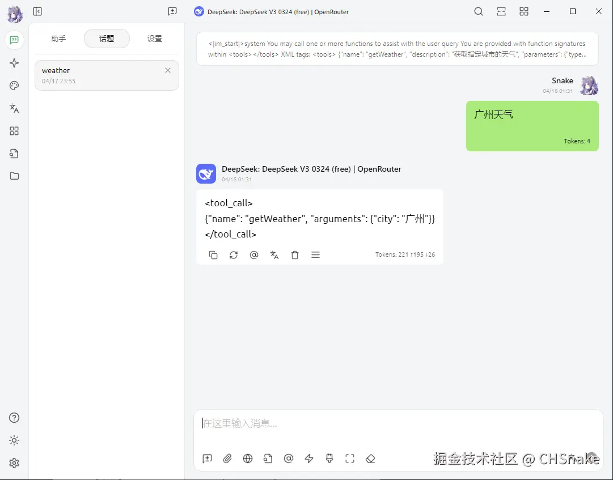Image resolution: width=613 pixels, height=480 pixels.
Task: Delete the weather topic with the X
Action: [x=168, y=70]
